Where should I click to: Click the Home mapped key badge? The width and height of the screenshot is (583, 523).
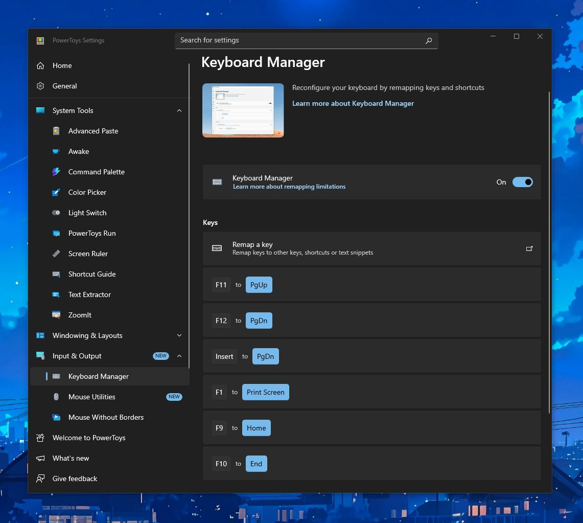click(256, 428)
